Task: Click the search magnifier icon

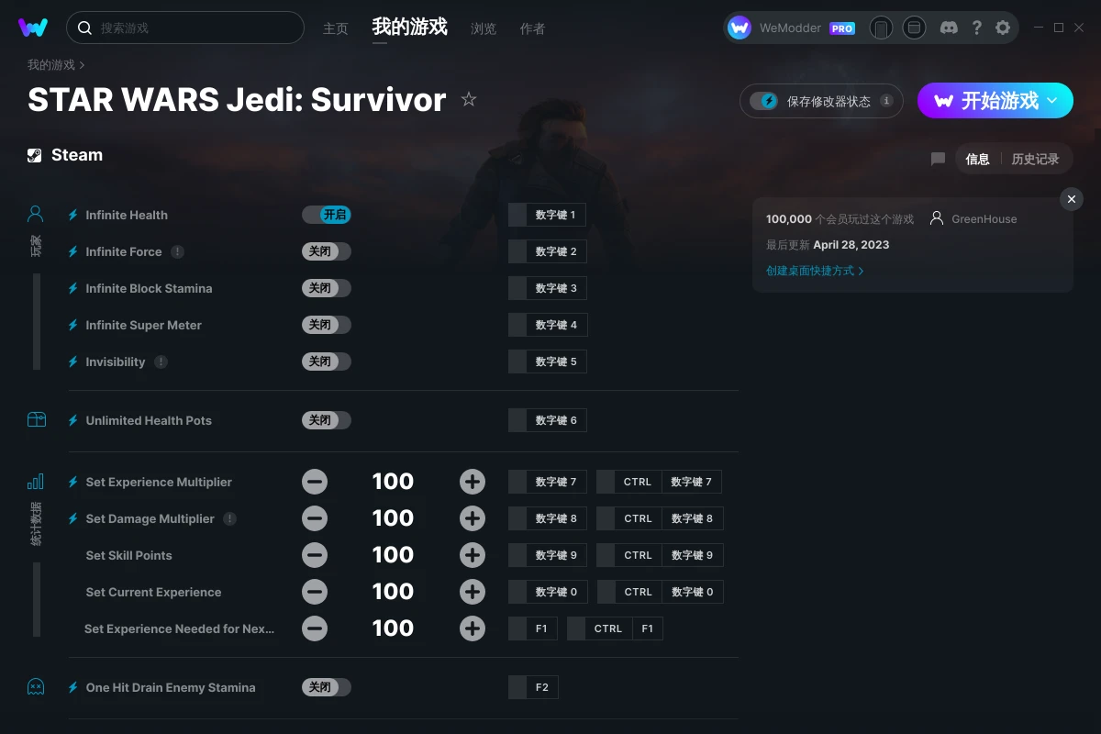Action: click(84, 28)
